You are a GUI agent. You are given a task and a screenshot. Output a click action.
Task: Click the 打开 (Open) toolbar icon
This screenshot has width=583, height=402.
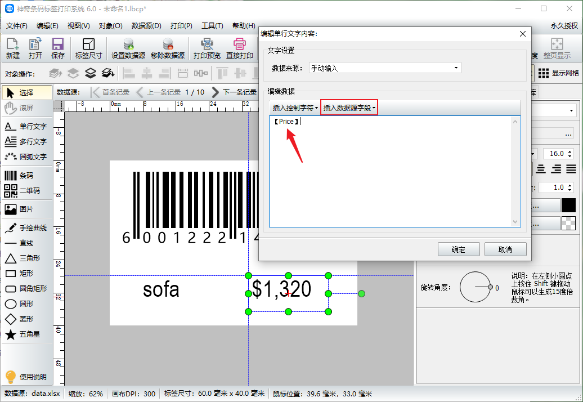[35, 48]
